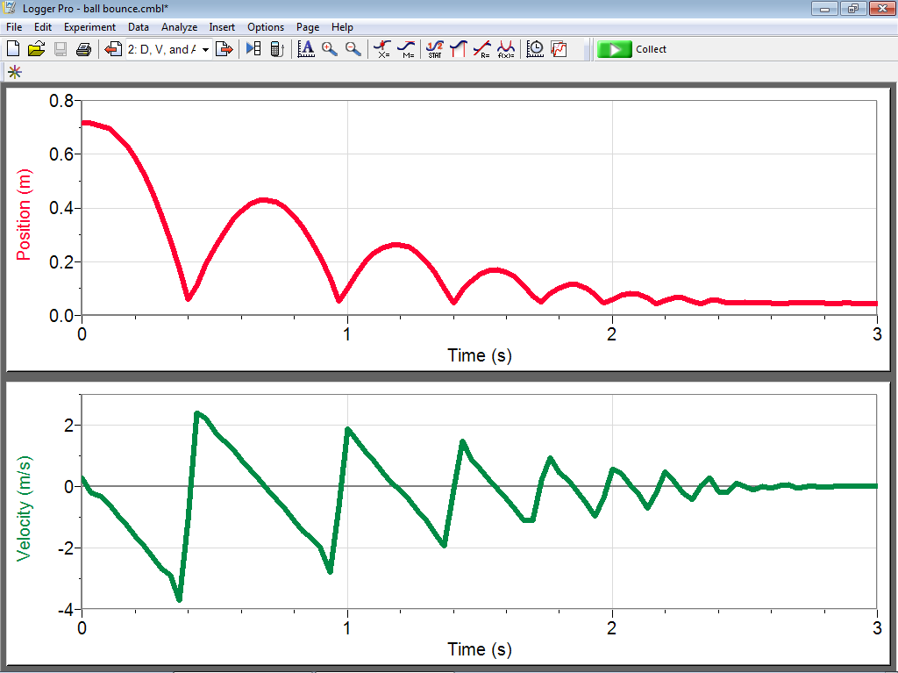Go to the next page arrow
This screenshot has width=898, height=673.
tap(224, 49)
